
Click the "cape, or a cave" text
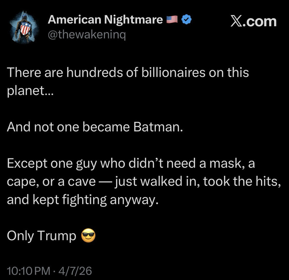pyautogui.click(x=51, y=182)
